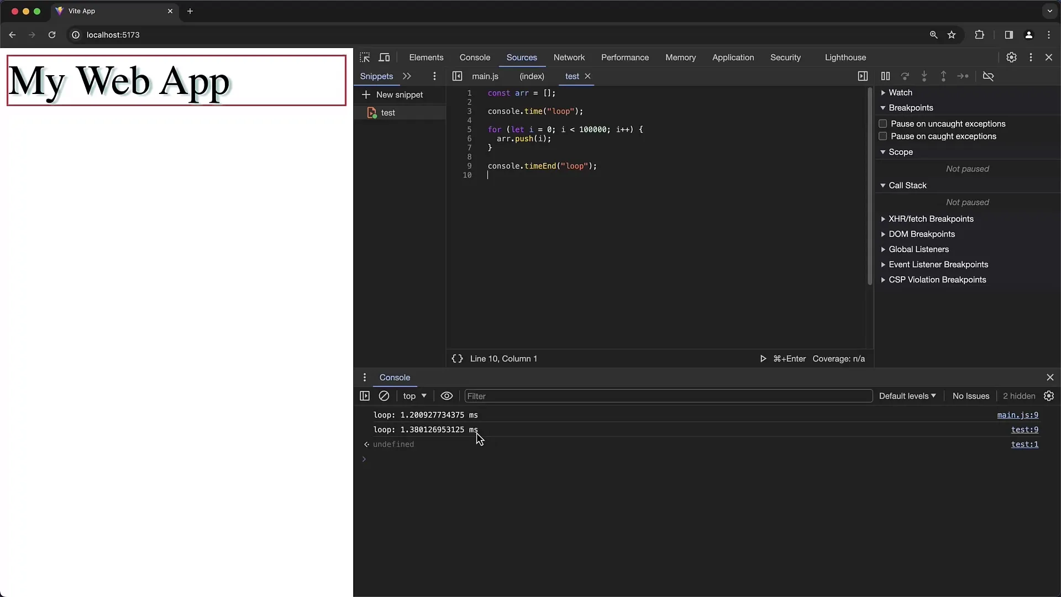The height and width of the screenshot is (597, 1061).
Task: Enable Pause on caught exceptions
Action: pyautogui.click(x=883, y=137)
